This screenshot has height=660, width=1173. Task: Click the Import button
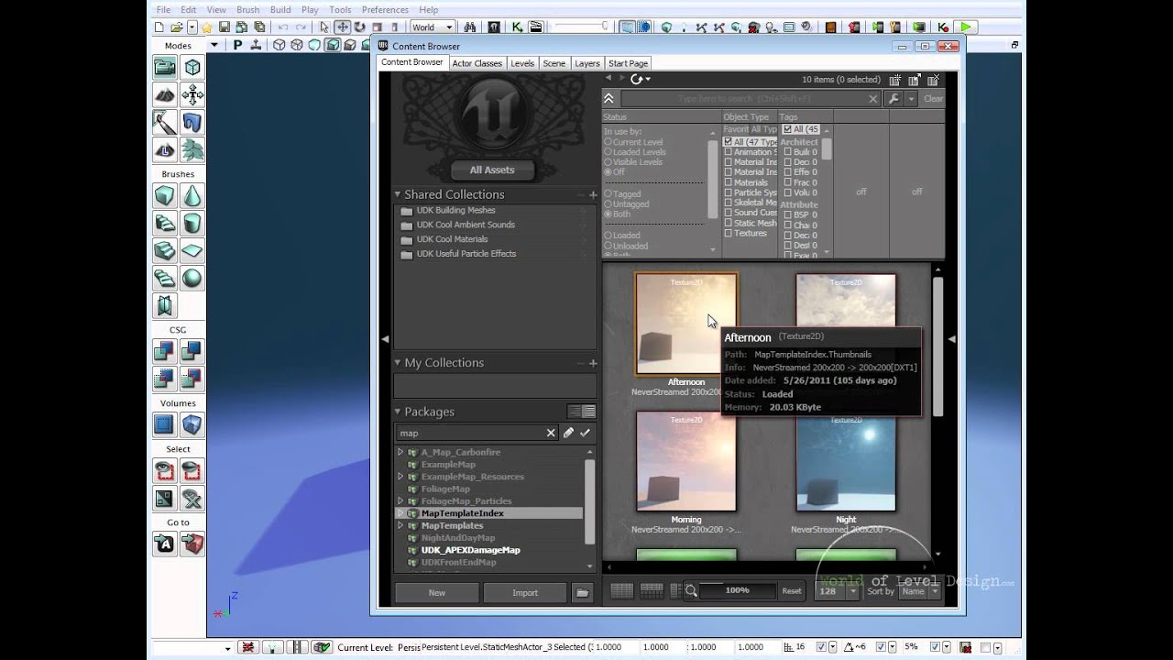(x=525, y=593)
